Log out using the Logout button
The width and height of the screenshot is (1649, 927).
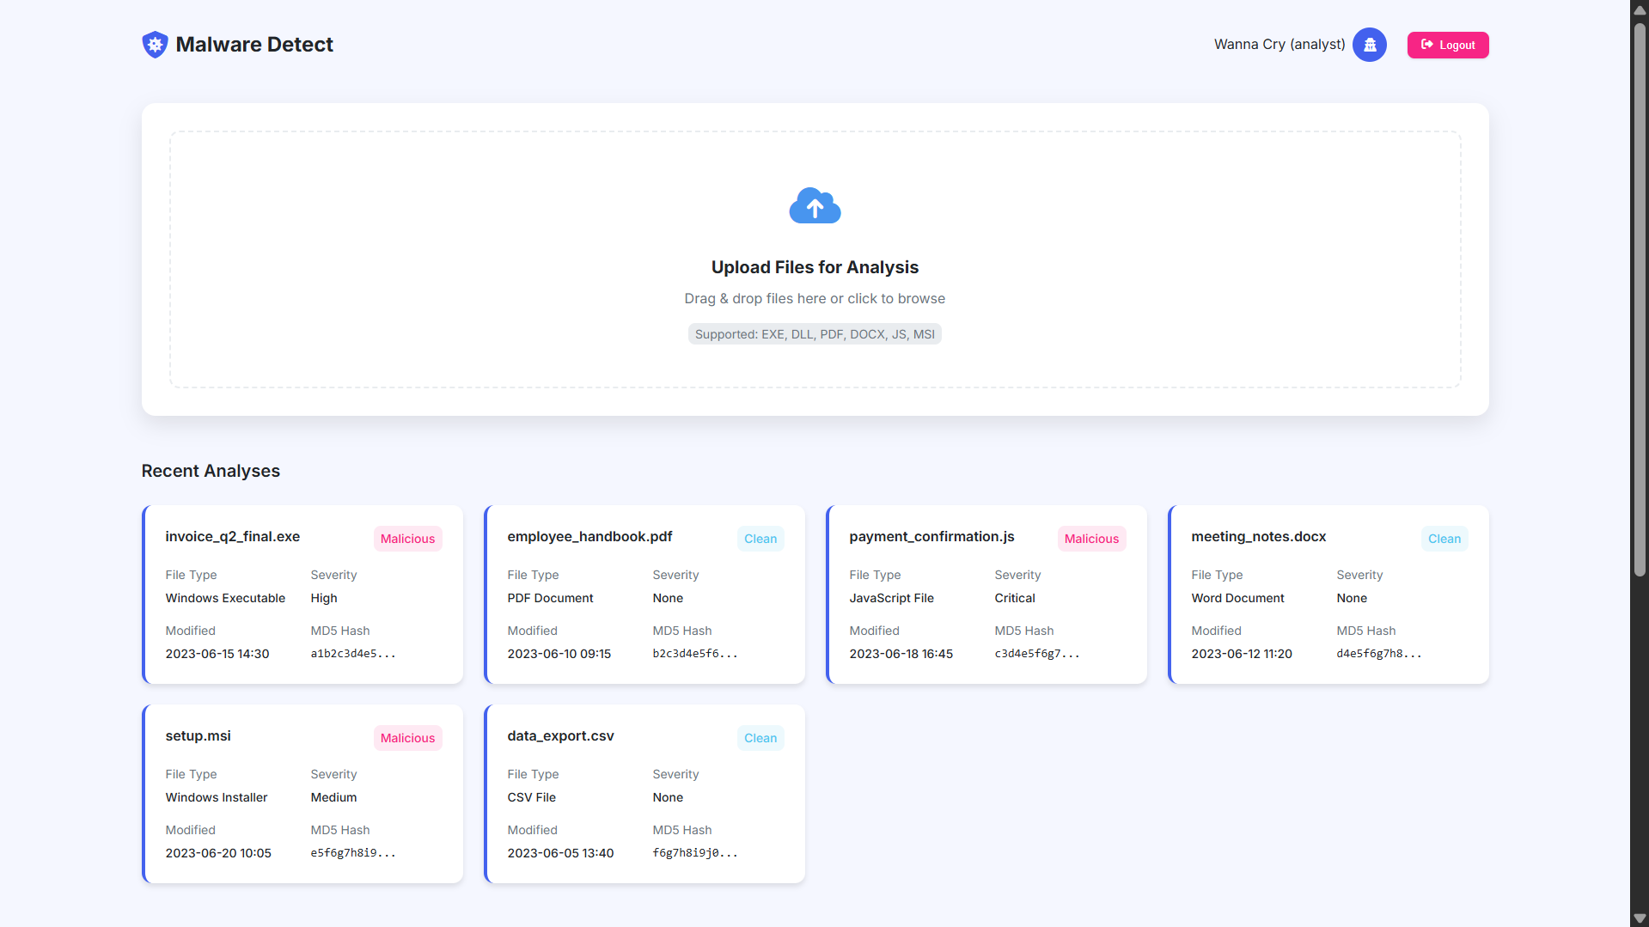(1447, 45)
